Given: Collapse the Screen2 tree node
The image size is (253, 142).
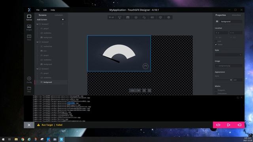Looking at the screenshot, I should coord(37,42).
